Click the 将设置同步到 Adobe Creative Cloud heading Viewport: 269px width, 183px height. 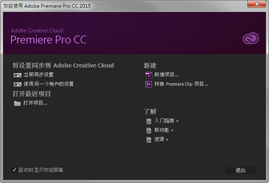pos(63,65)
